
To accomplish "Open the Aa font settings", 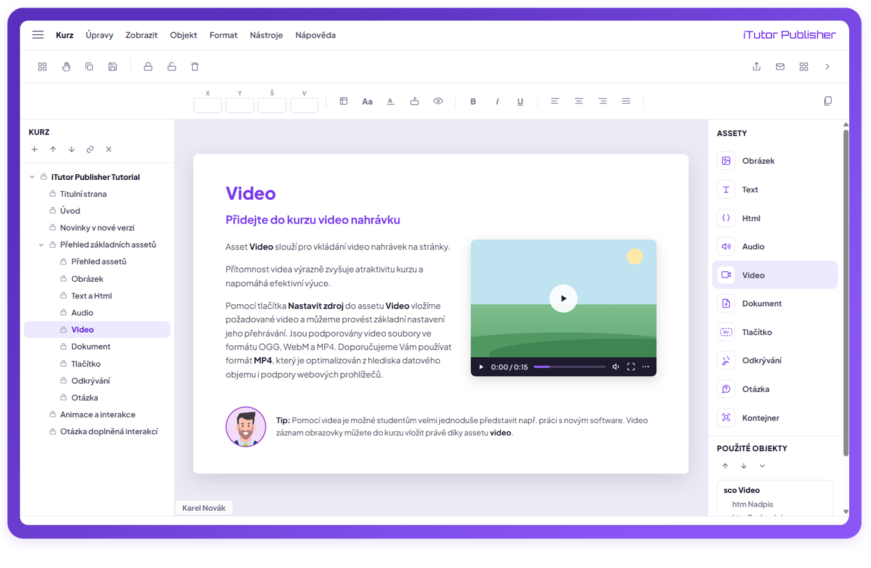I will (x=367, y=101).
